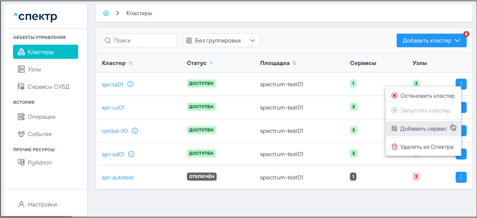Viewport: 477px width, 218px height.
Task: Choose Добавить сервис in the menu
Action: point(423,129)
